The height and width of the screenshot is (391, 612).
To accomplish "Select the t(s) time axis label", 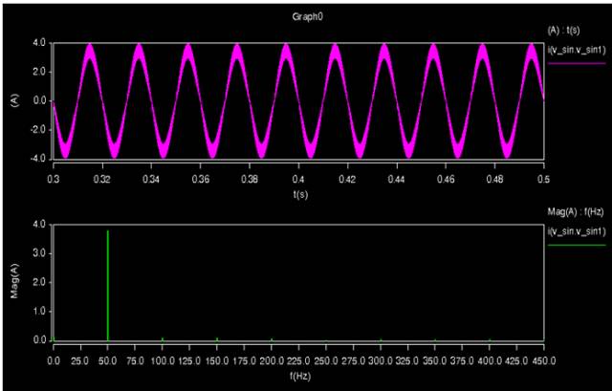I will tap(298, 192).
